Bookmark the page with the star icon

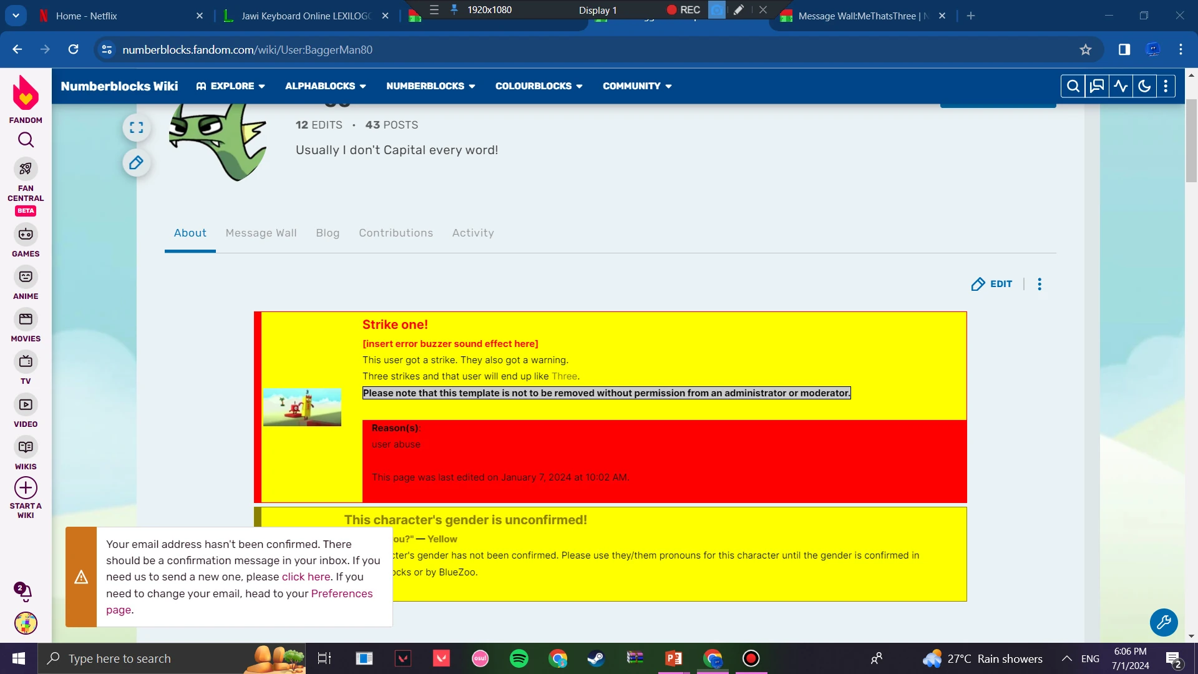pyautogui.click(x=1086, y=50)
